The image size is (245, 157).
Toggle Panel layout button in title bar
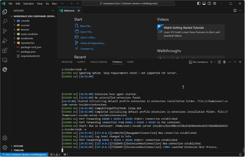click(x=204, y=3)
